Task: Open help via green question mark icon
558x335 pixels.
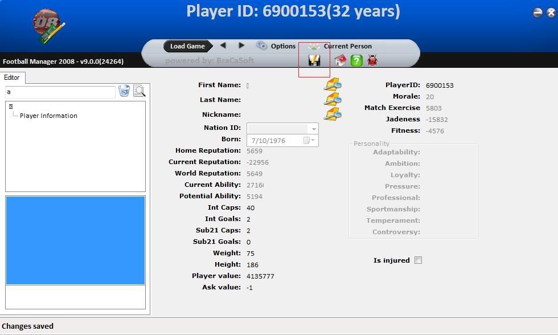Action: (356, 60)
